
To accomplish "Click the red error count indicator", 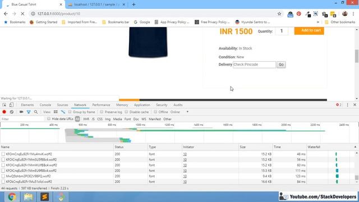I will click(x=339, y=105).
